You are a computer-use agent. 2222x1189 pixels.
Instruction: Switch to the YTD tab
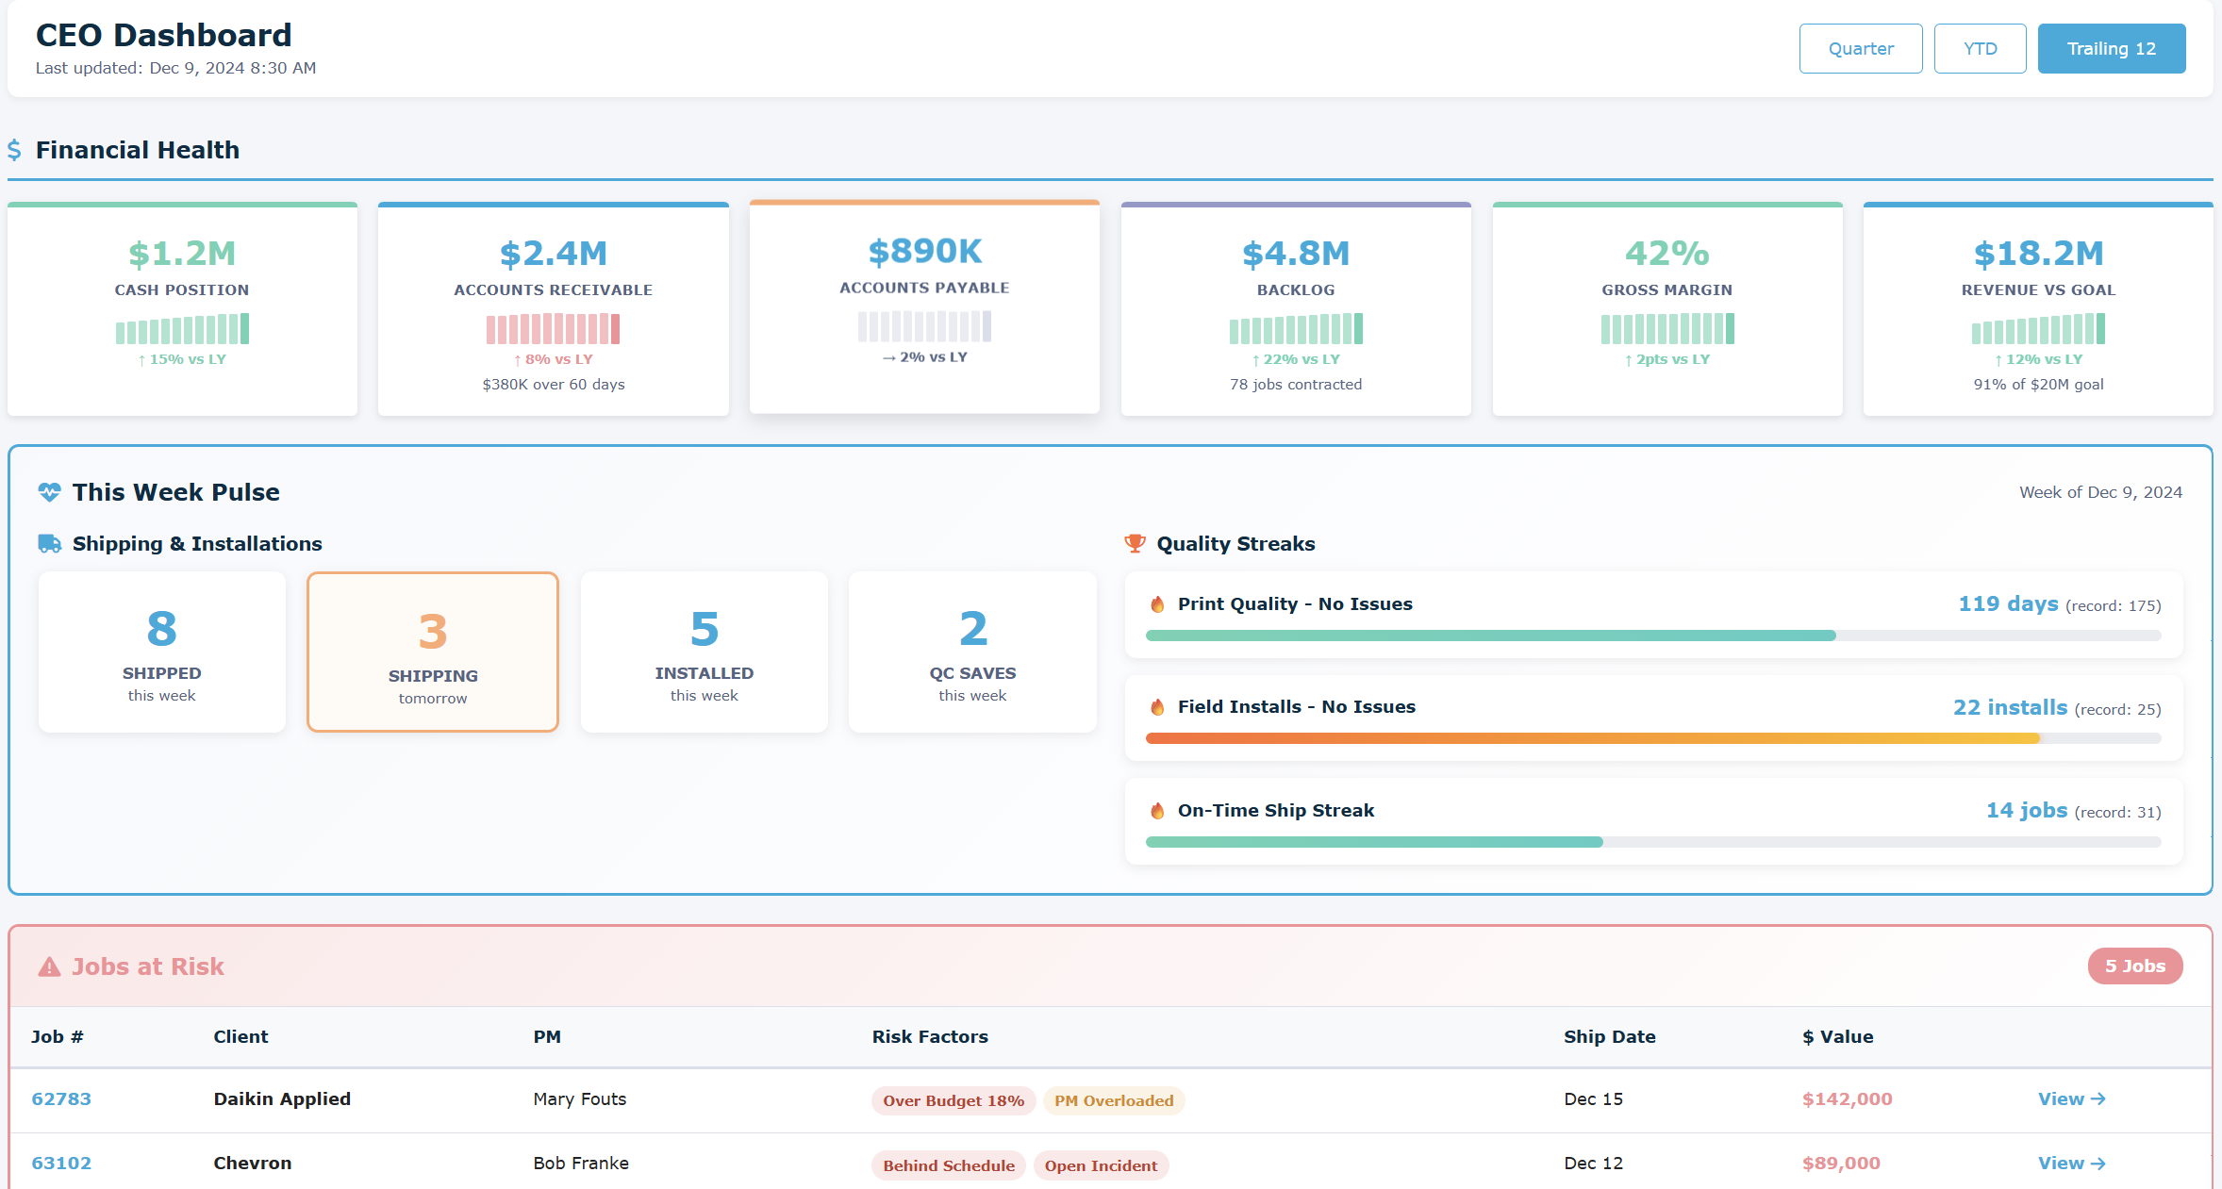(1980, 48)
